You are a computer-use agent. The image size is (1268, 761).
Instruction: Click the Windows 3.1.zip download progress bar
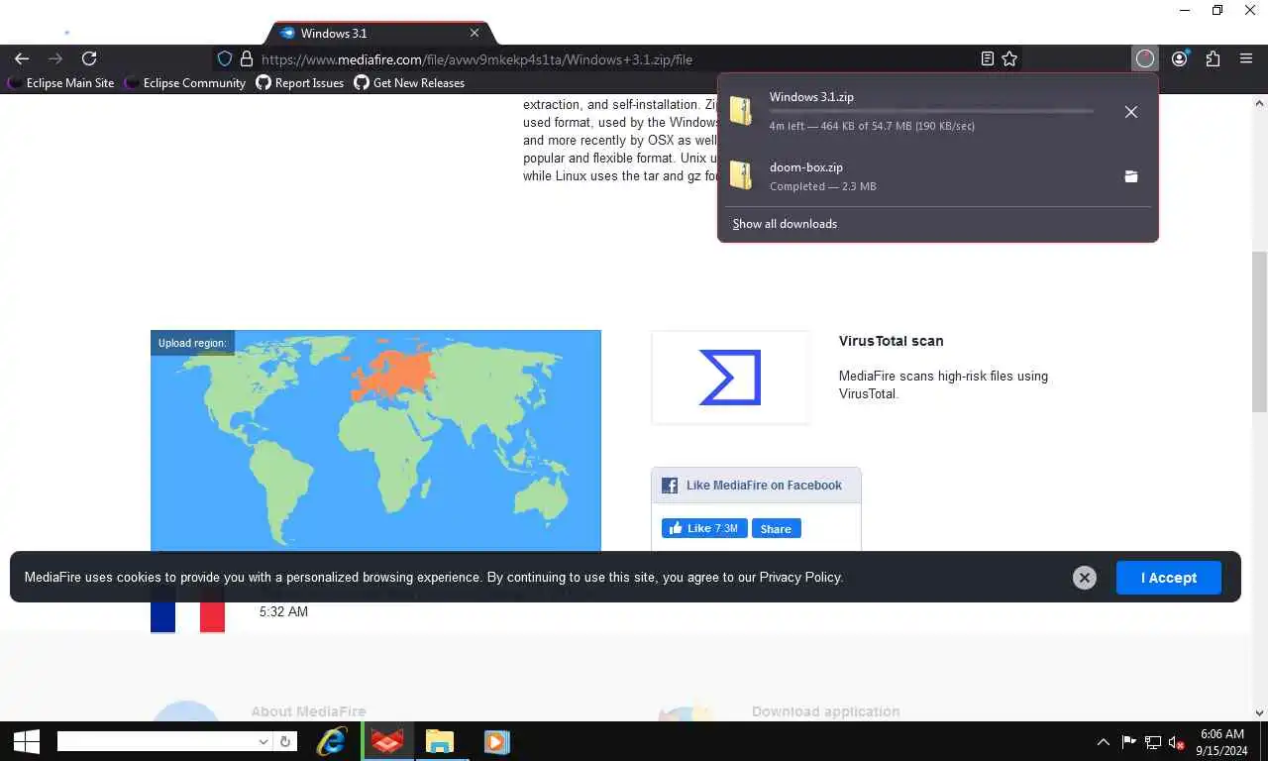click(931, 111)
